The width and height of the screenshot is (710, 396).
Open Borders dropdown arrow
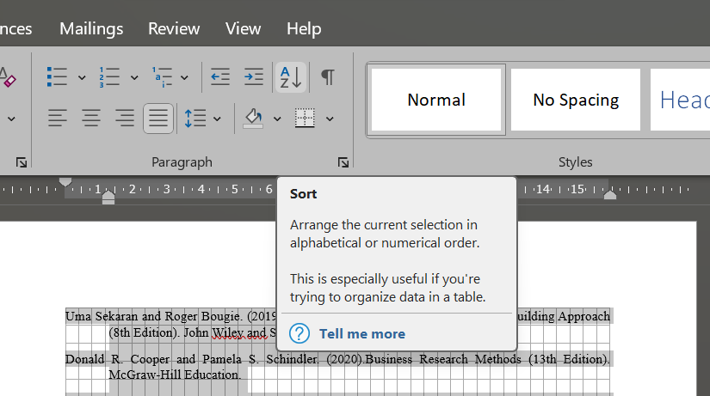[x=330, y=119]
